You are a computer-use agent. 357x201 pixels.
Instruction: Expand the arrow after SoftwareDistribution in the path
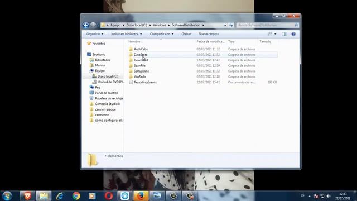[203, 25]
